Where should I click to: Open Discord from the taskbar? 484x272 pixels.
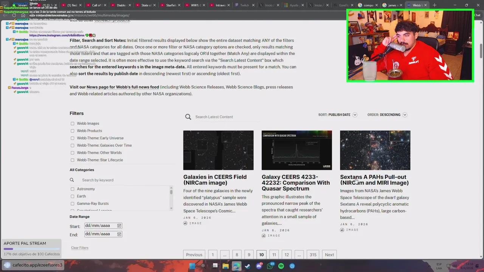tap(259, 266)
